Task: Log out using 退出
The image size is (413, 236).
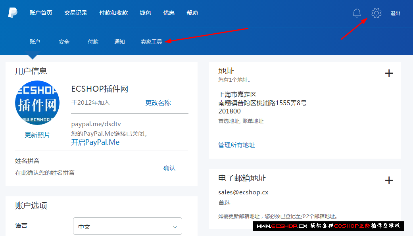Action: [396, 13]
